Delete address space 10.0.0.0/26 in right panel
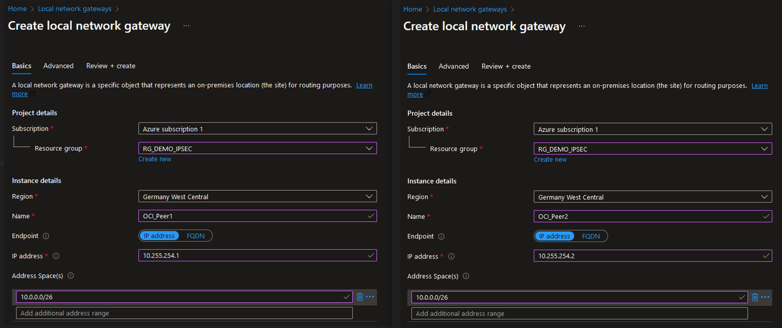Screen dimensions: 782x328 [755, 297]
